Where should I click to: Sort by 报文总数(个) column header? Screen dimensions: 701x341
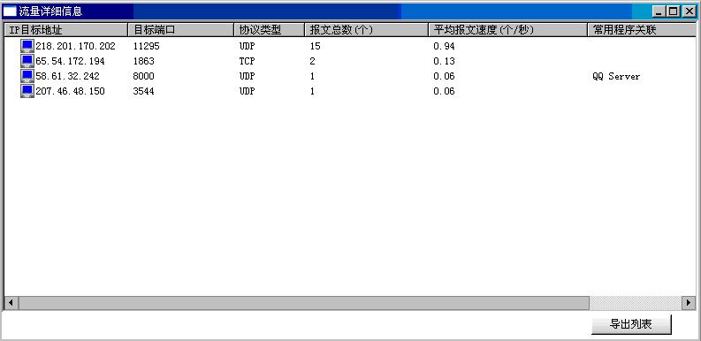point(367,30)
